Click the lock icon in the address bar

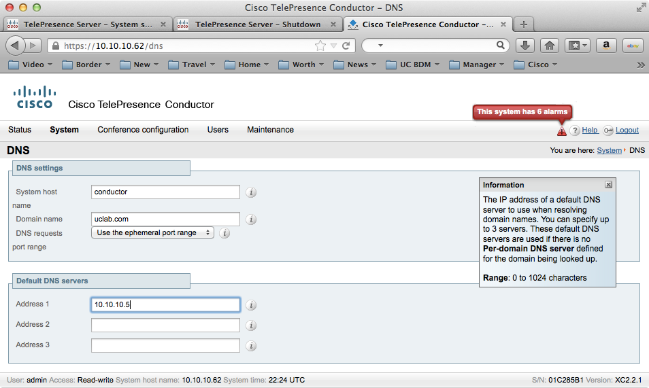tap(56, 46)
